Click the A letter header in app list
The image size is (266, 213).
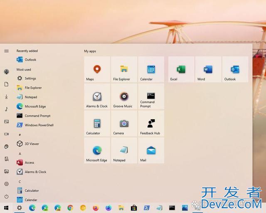[x=20, y=154]
